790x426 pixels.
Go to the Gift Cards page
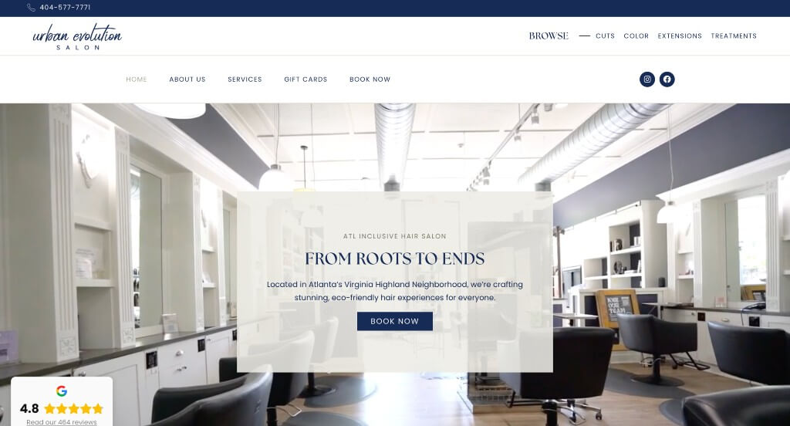pos(306,79)
